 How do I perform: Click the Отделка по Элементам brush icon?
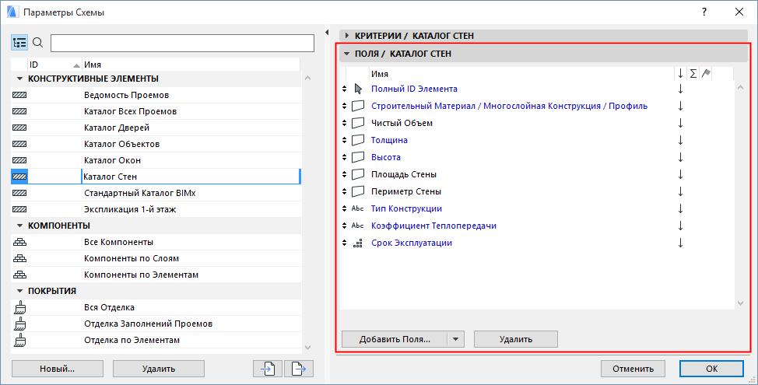pyautogui.click(x=19, y=340)
